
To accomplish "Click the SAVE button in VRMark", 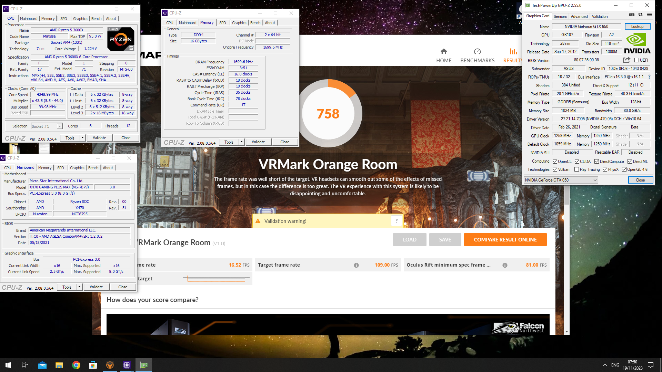I will click(445, 240).
